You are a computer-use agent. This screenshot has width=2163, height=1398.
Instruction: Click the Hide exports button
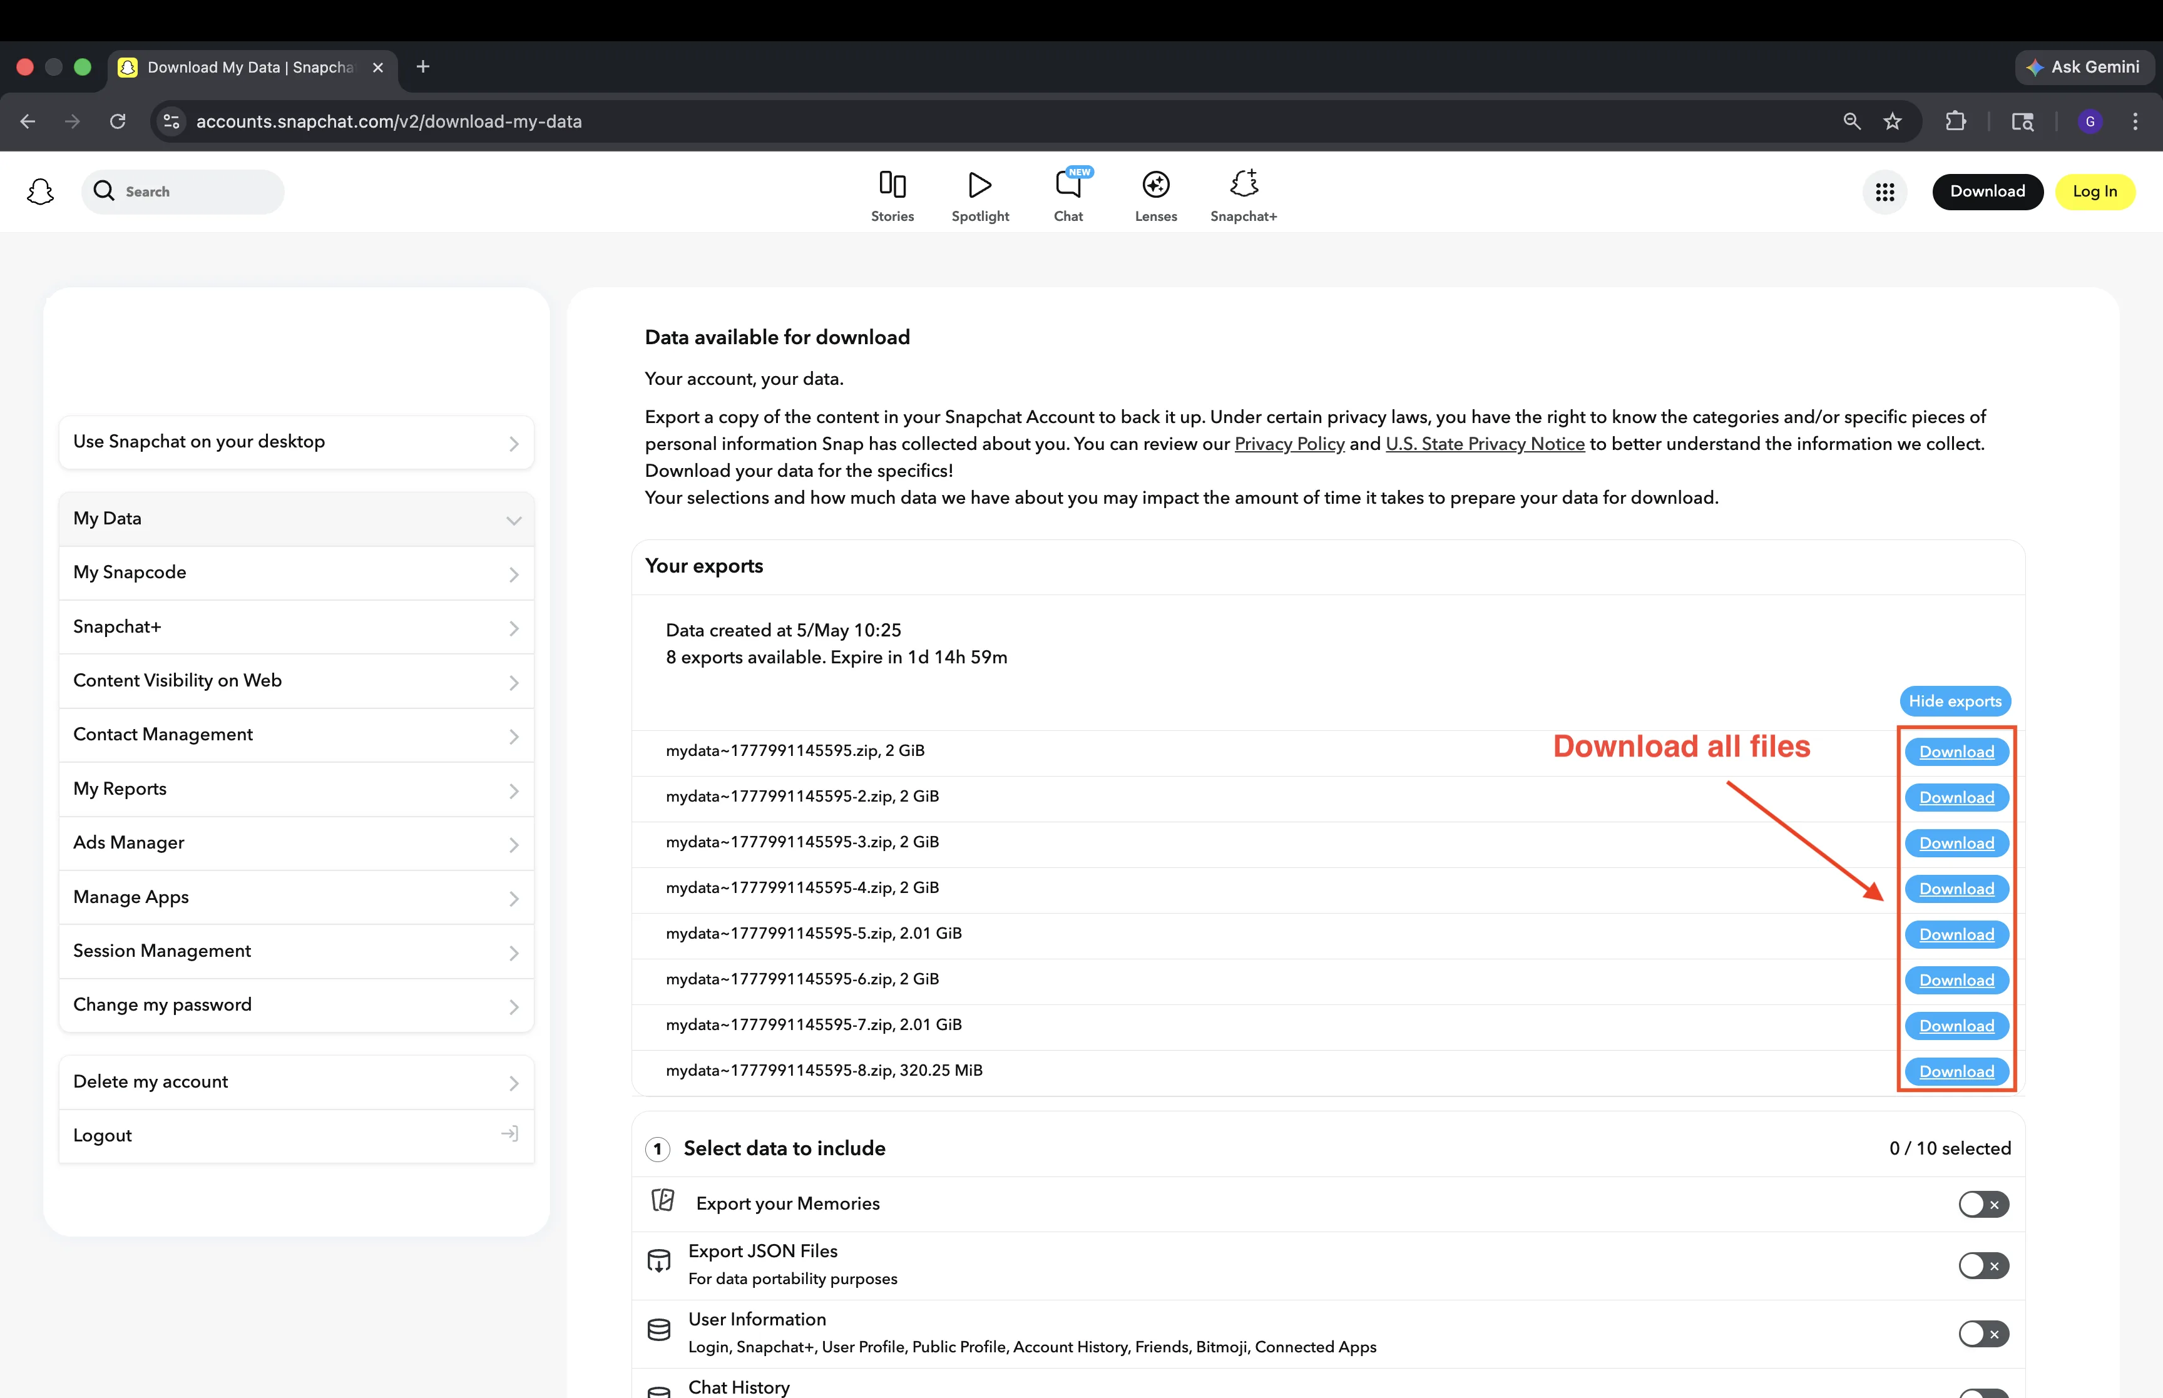coord(1955,701)
